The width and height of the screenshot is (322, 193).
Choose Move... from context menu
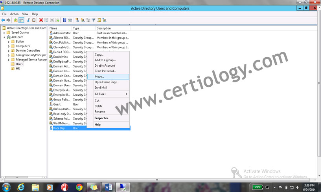tap(108, 76)
